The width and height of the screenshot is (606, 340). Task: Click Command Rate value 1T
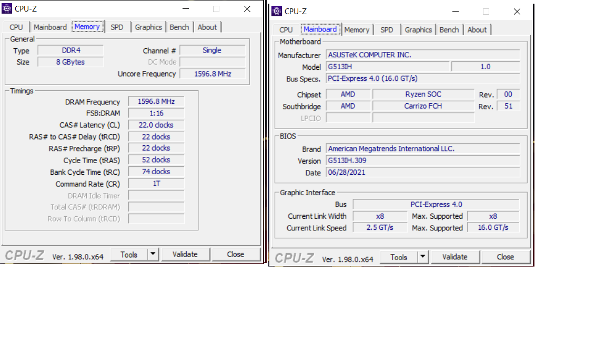point(157,184)
